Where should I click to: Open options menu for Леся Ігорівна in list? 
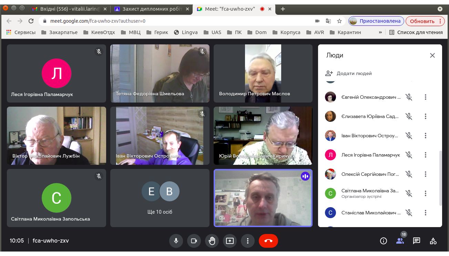[426, 155]
